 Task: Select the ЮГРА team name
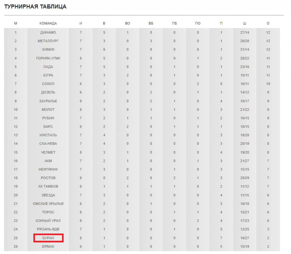click(x=48, y=75)
